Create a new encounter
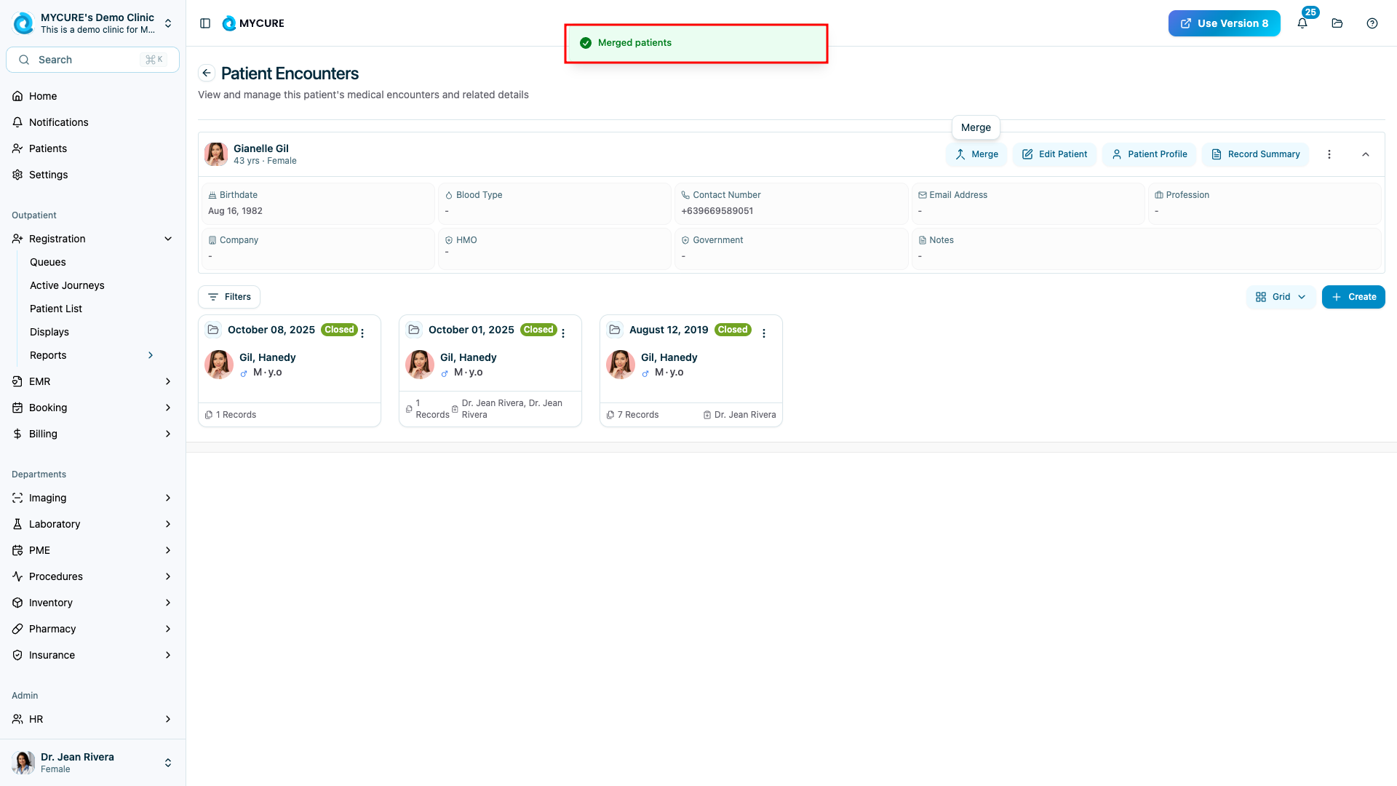 [x=1353, y=297]
